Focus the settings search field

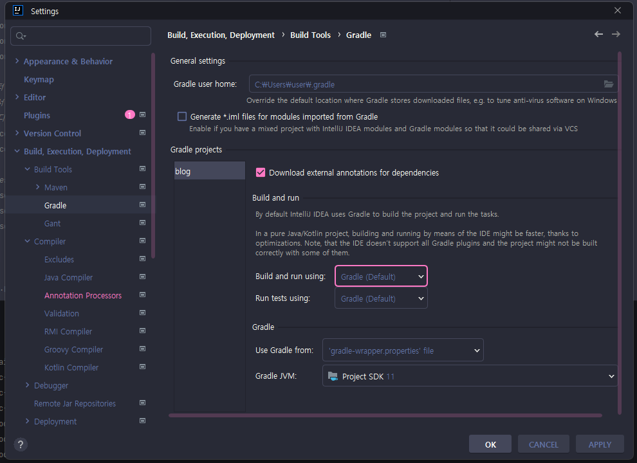81,36
